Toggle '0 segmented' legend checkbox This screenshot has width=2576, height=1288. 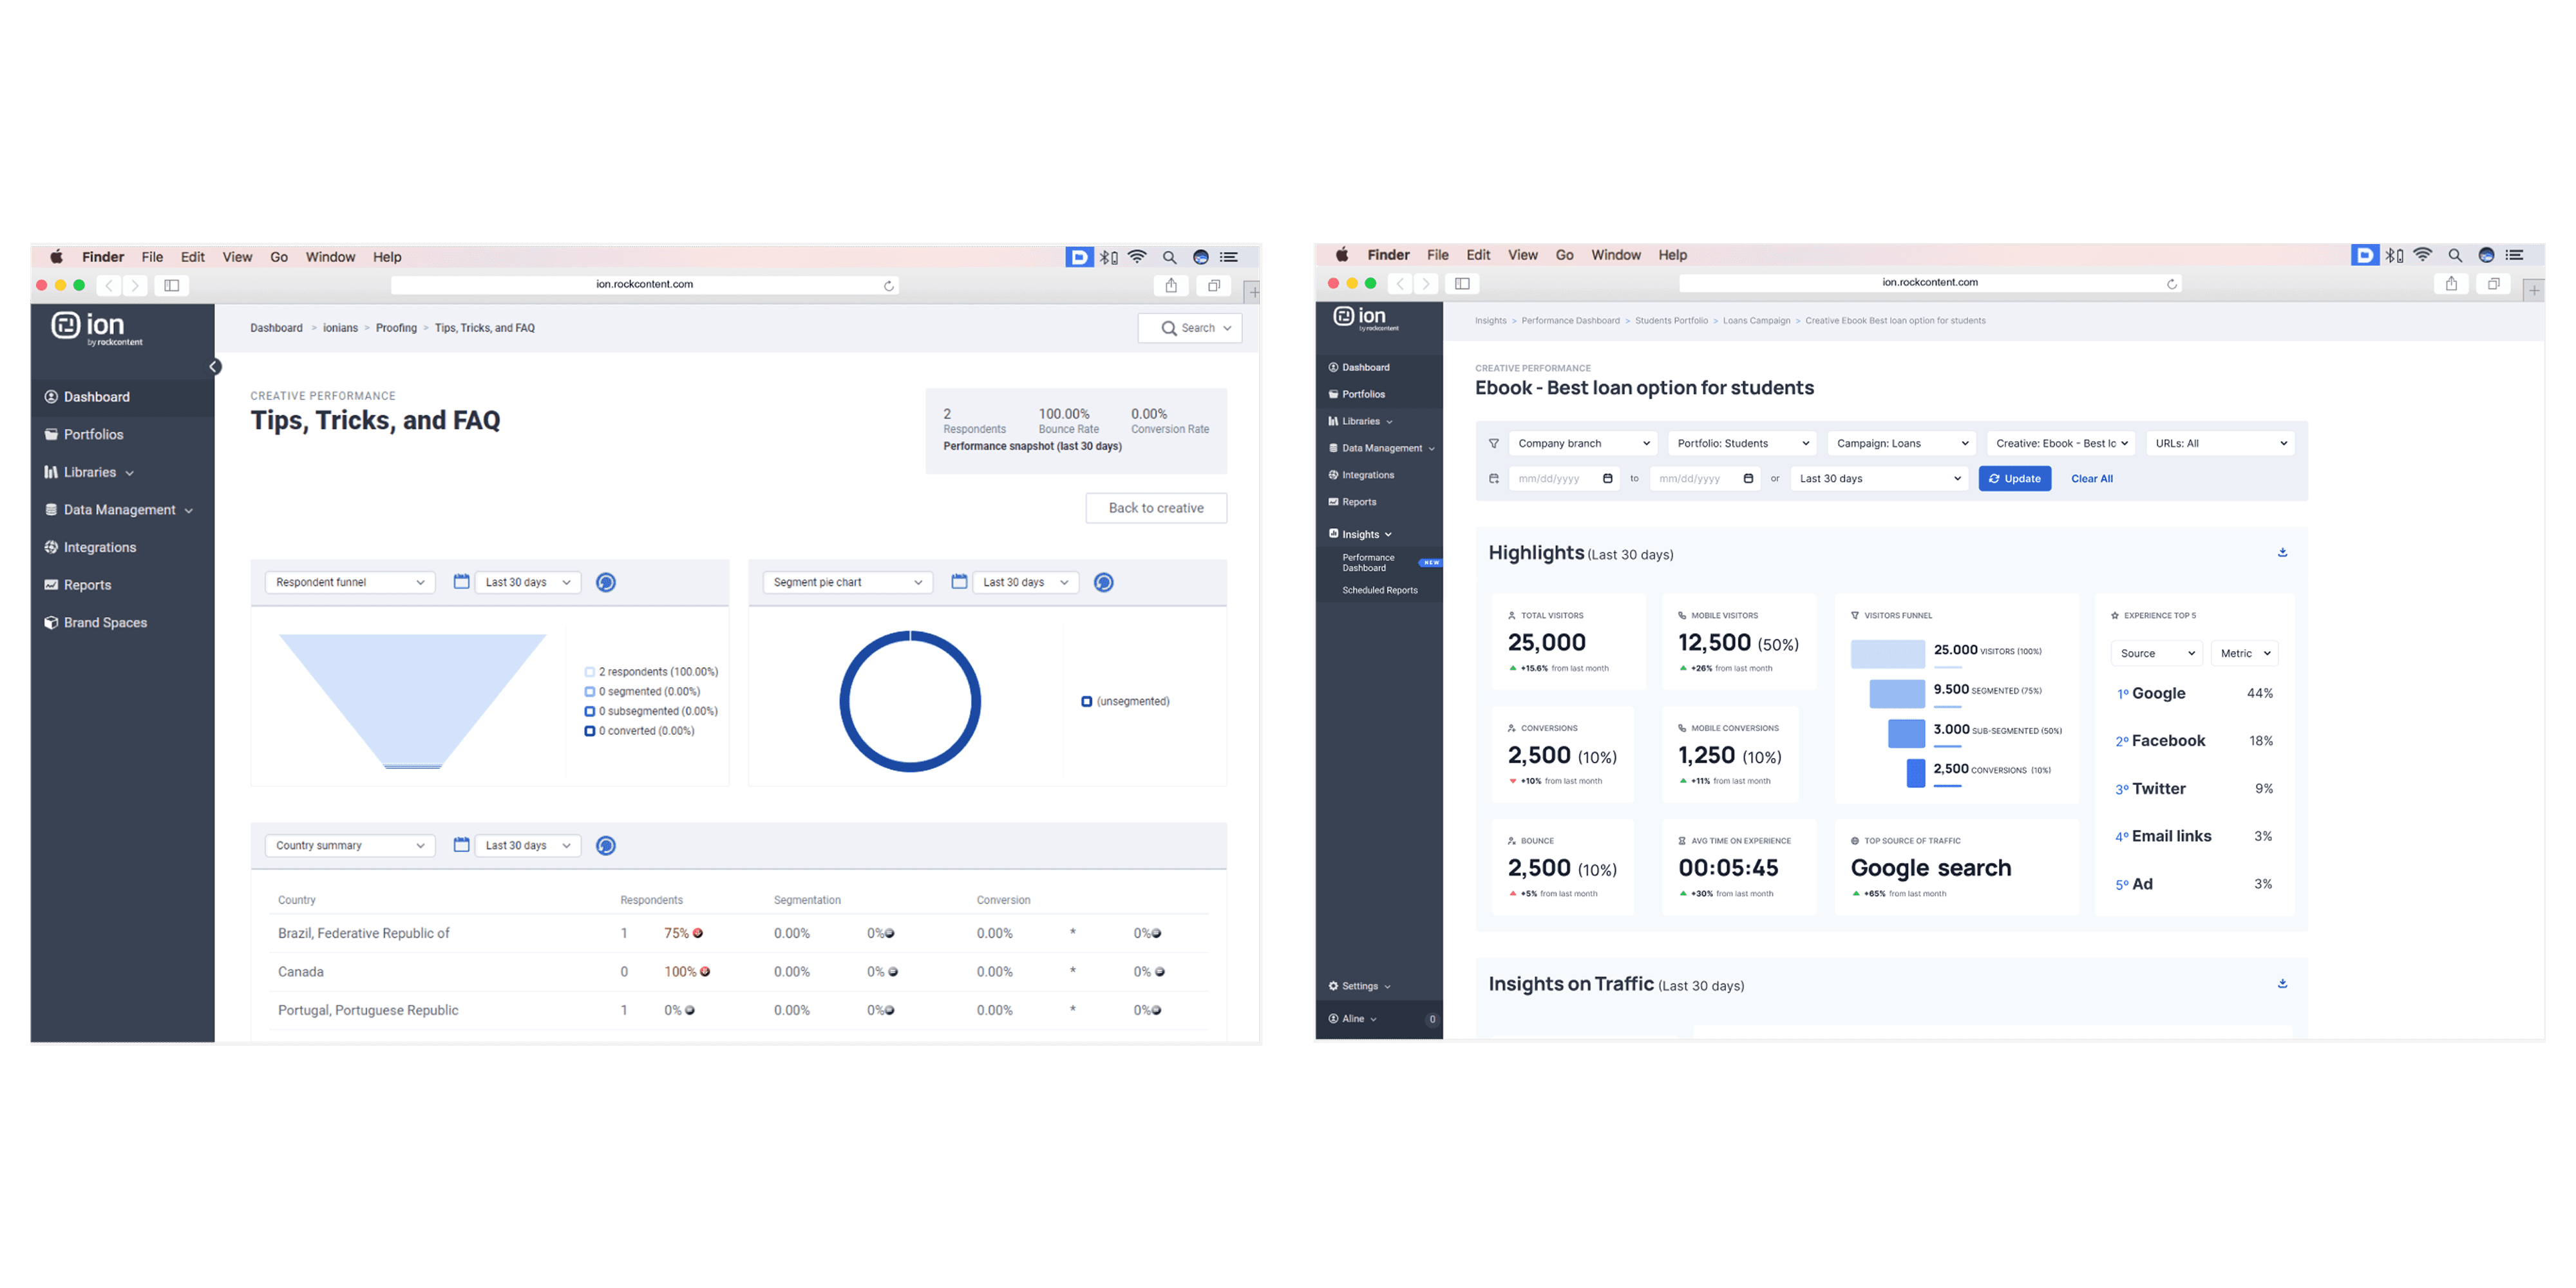(x=589, y=691)
